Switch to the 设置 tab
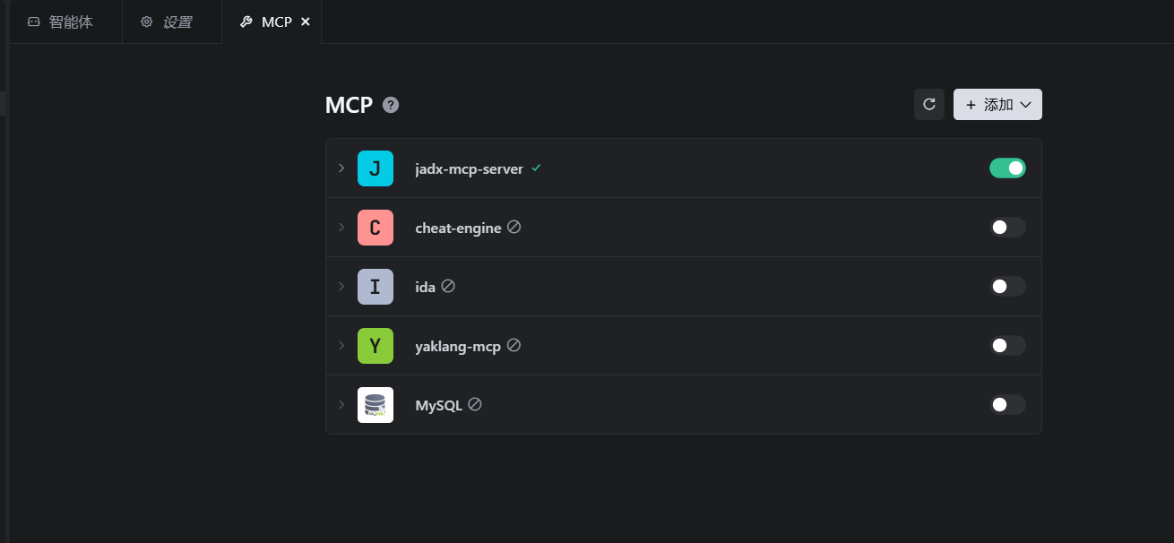1174x543 pixels. (x=168, y=22)
